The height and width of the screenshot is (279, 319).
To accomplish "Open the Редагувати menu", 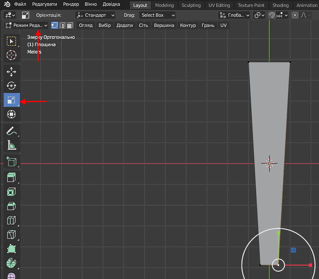I will [x=44, y=4].
